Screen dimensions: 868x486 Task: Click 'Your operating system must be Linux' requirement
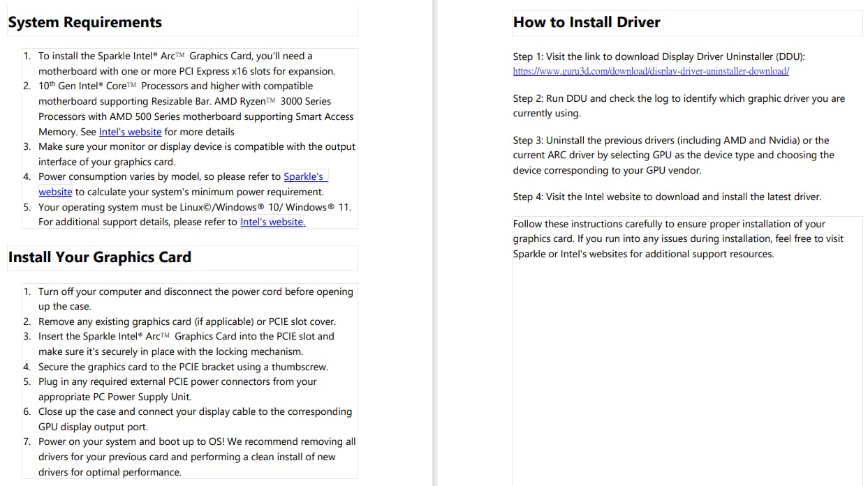195,214
